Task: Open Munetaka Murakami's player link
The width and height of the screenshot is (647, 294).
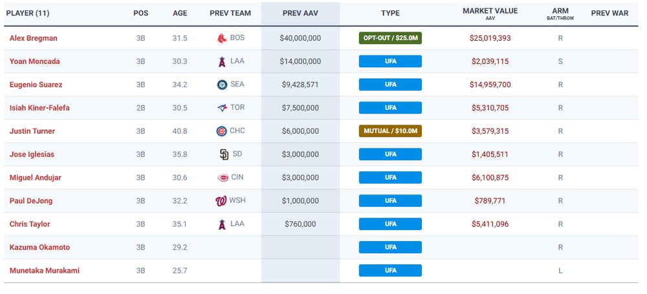Action: (x=44, y=271)
